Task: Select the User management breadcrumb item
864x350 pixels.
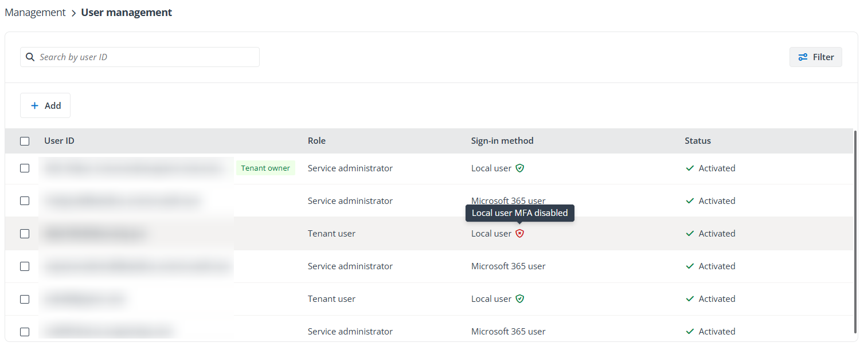Action: [126, 12]
